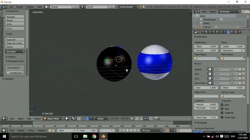Click the Mirror button
250x140 pixels.
tap(15, 29)
